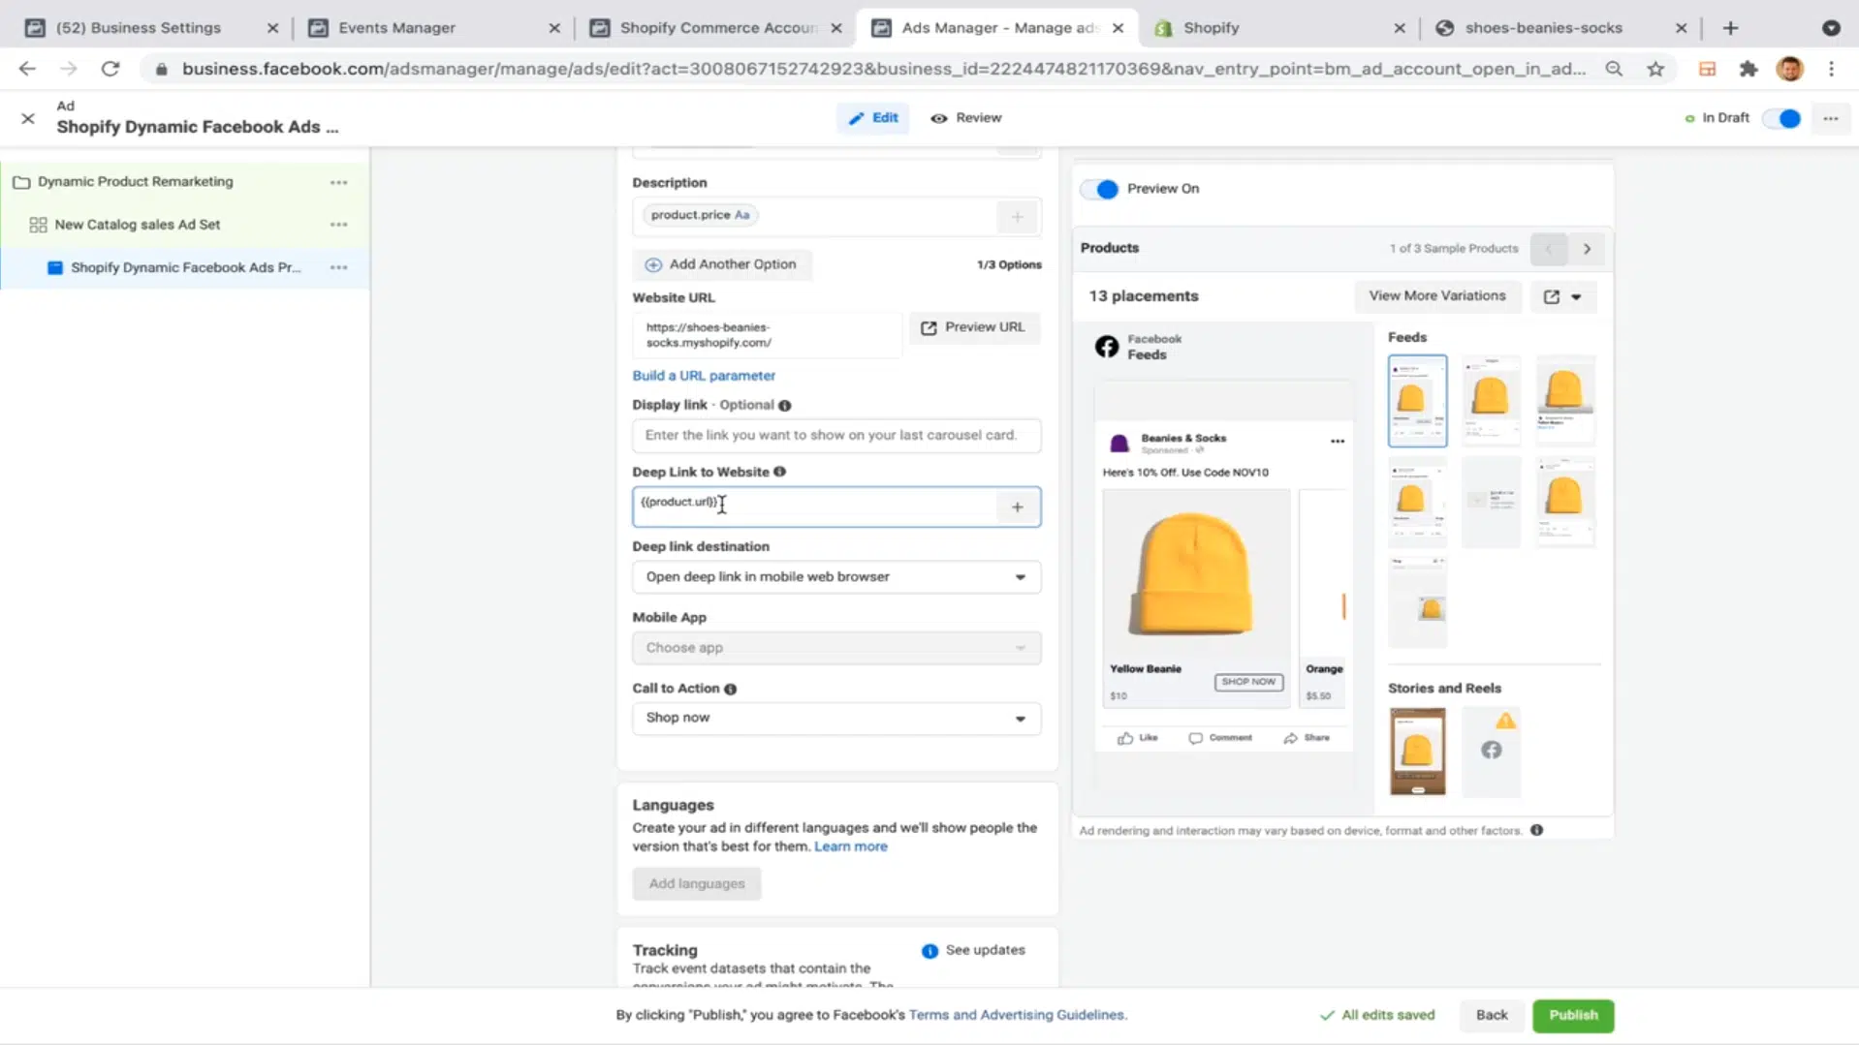Bookmark the page using the star icon

(1654, 69)
